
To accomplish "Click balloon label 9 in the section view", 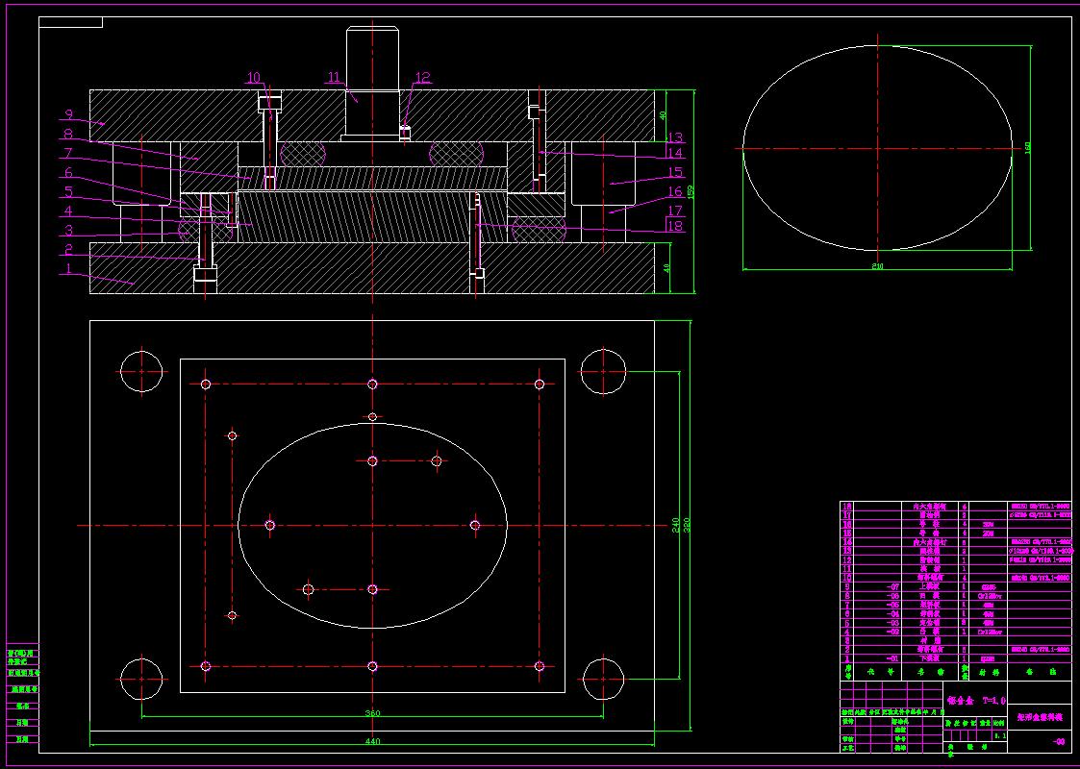I will (x=68, y=114).
